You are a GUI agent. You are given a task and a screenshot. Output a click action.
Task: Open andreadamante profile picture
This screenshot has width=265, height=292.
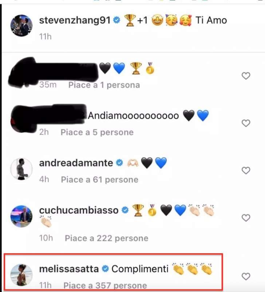click(x=21, y=169)
